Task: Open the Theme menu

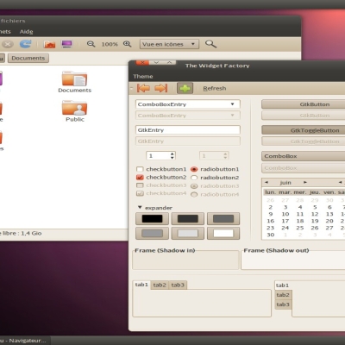Action: coord(143,76)
